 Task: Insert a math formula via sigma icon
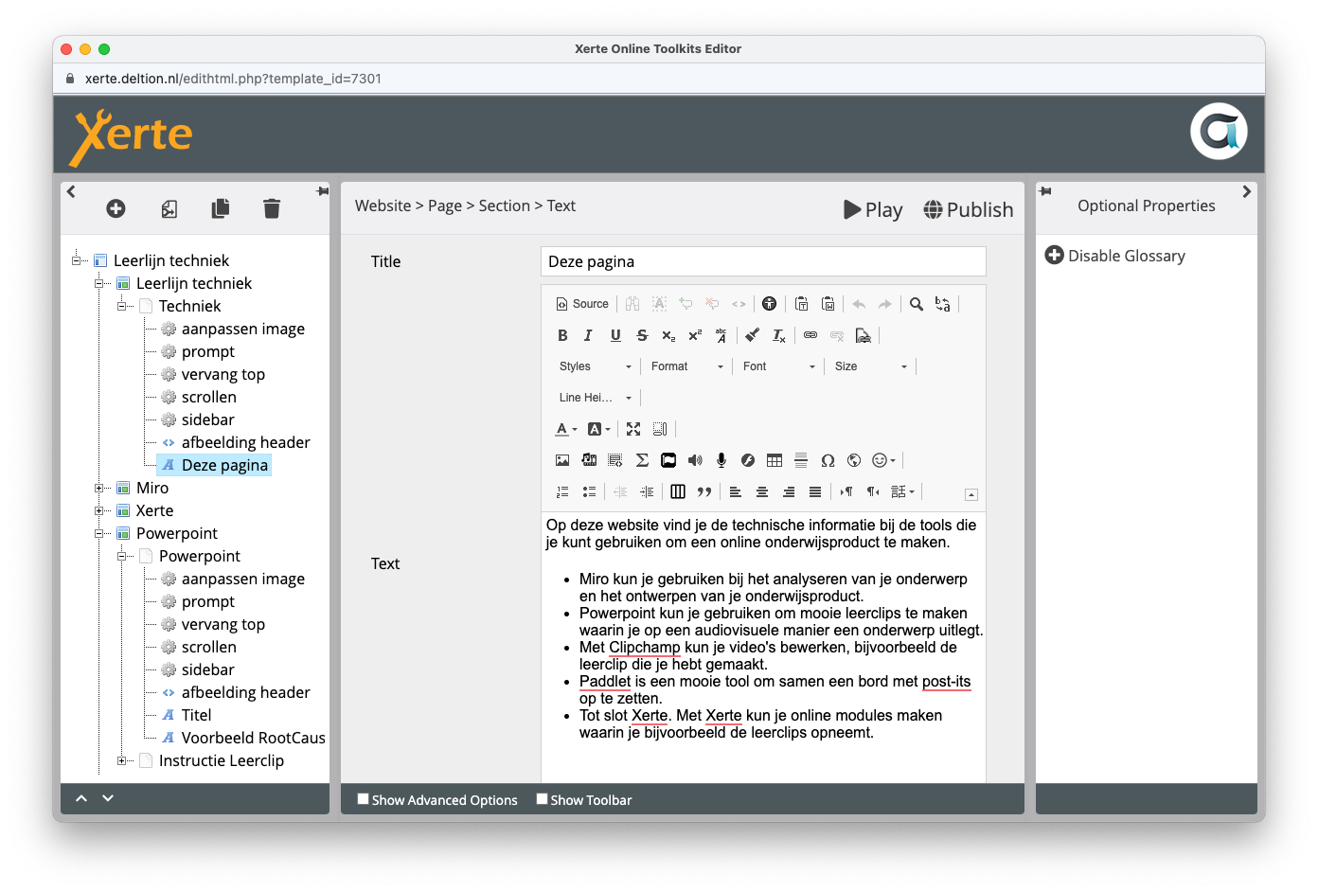642,460
